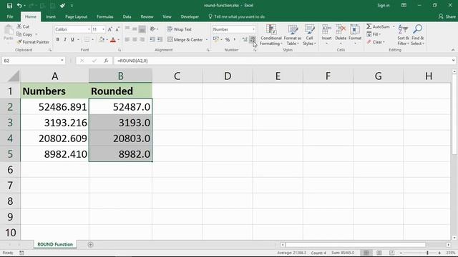
Task: Open the font size dropdown showing 11
Action: click(x=103, y=29)
